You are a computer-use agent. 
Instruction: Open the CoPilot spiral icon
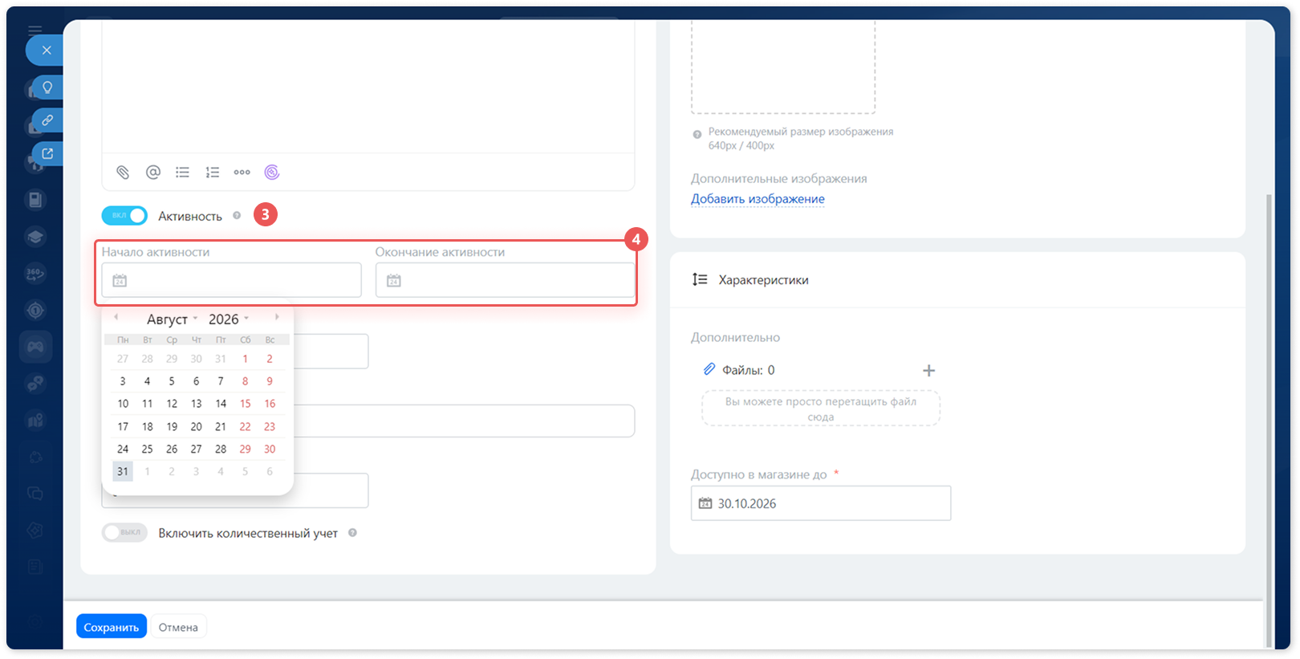point(272,172)
